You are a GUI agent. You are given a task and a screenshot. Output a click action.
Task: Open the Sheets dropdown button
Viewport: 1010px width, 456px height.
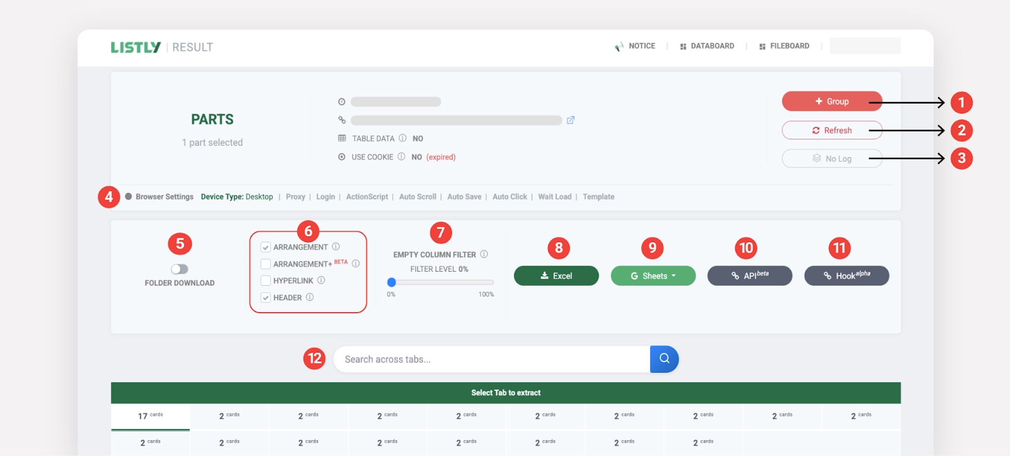pos(653,276)
